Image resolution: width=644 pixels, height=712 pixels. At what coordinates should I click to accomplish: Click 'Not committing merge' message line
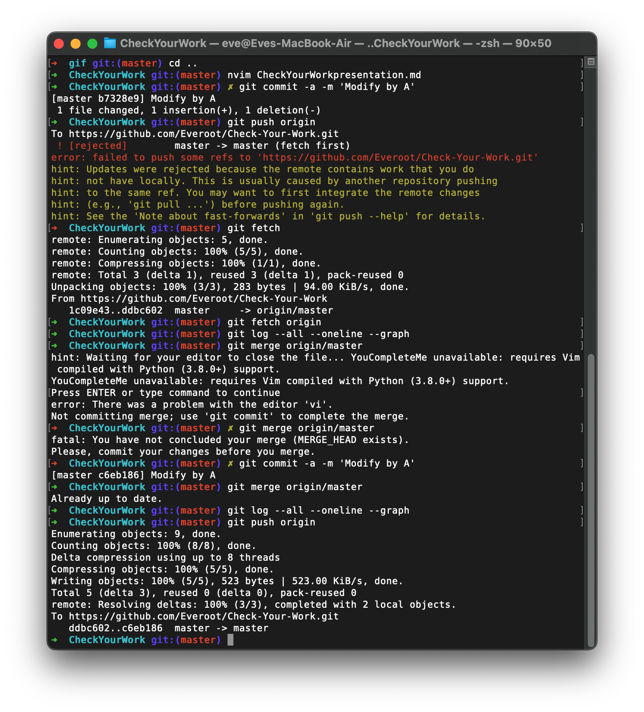click(230, 416)
